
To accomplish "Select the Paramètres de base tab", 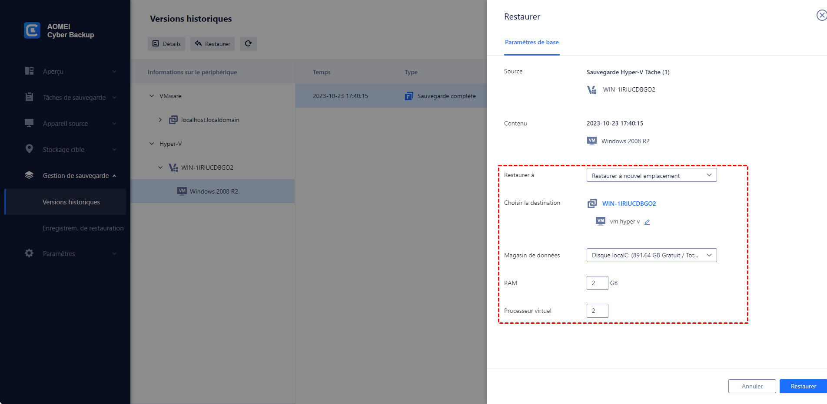I will (531, 43).
